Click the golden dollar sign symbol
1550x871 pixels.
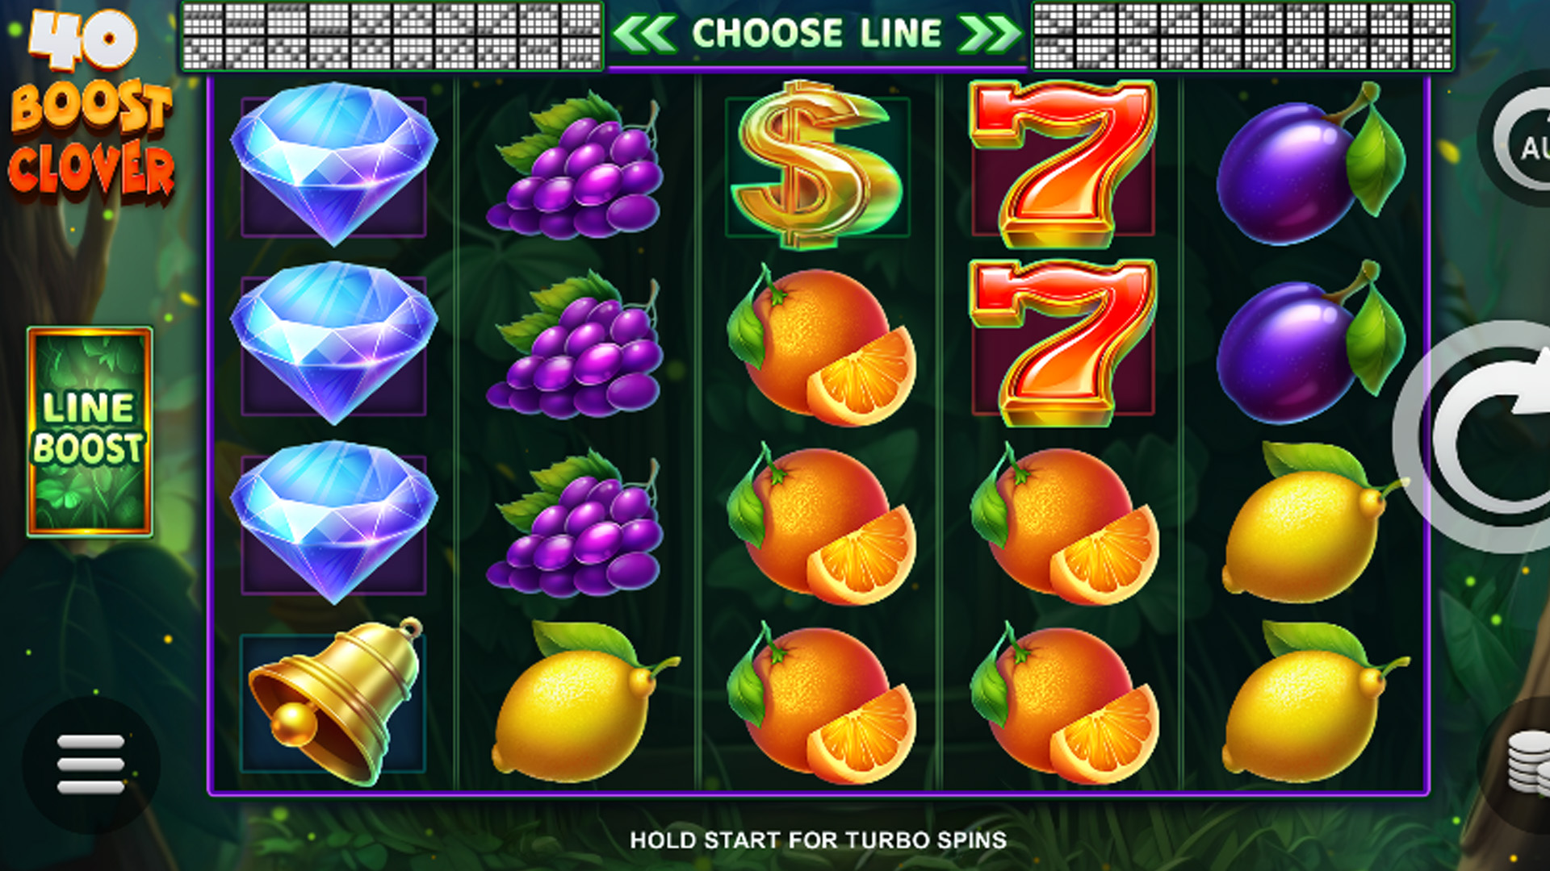coord(816,164)
